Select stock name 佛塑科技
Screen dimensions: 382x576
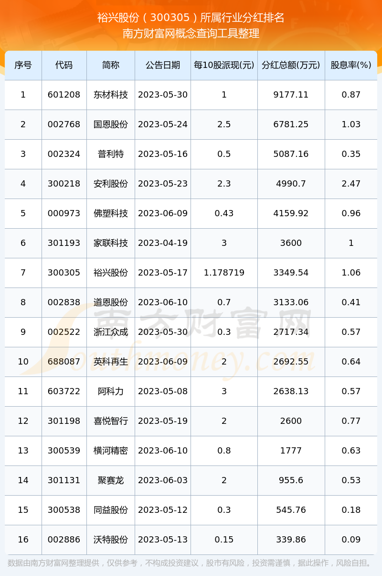111,213
